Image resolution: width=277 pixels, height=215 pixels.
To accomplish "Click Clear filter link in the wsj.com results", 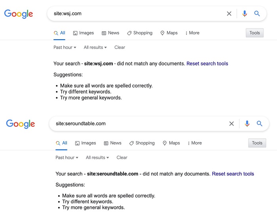I will click(x=120, y=48).
